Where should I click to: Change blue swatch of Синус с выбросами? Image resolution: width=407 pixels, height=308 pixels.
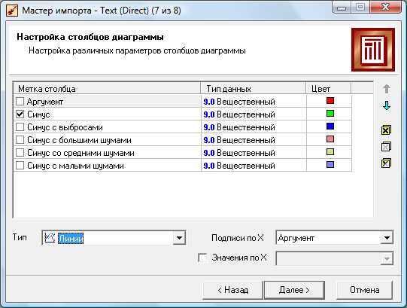pyautogui.click(x=330, y=126)
